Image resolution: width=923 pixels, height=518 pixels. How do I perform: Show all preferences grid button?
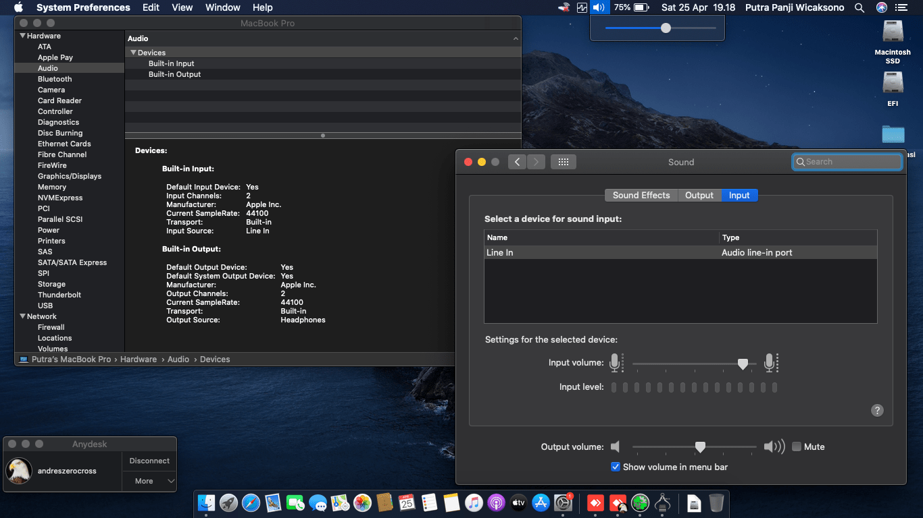coord(564,162)
